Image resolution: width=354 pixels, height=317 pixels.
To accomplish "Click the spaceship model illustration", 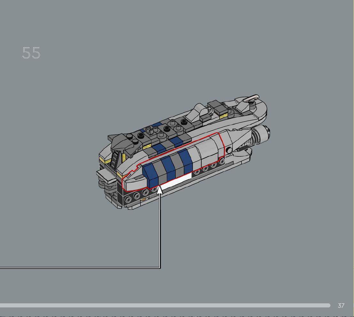I will [183, 152].
